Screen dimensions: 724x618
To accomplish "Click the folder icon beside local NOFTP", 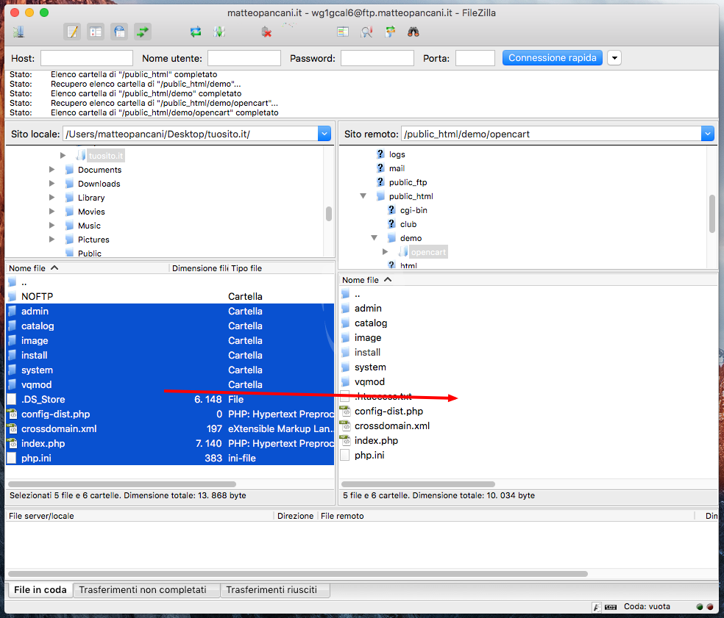I will click(12, 296).
